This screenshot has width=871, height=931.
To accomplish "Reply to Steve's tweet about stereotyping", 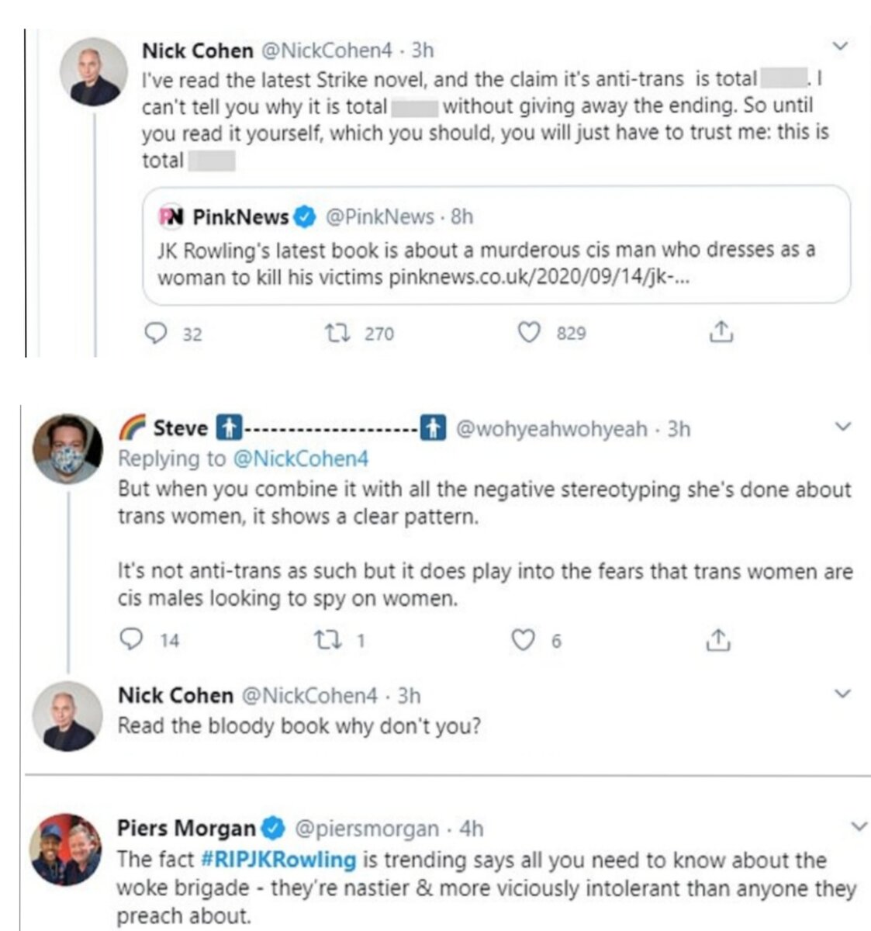I will (x=133, y=639).
